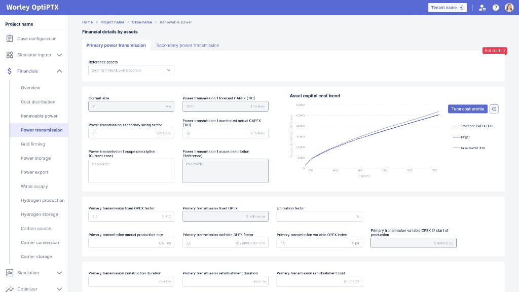Click Primary transmission variable OPEX index field
This screenshot has width=519, height=292.
(319, 243)
